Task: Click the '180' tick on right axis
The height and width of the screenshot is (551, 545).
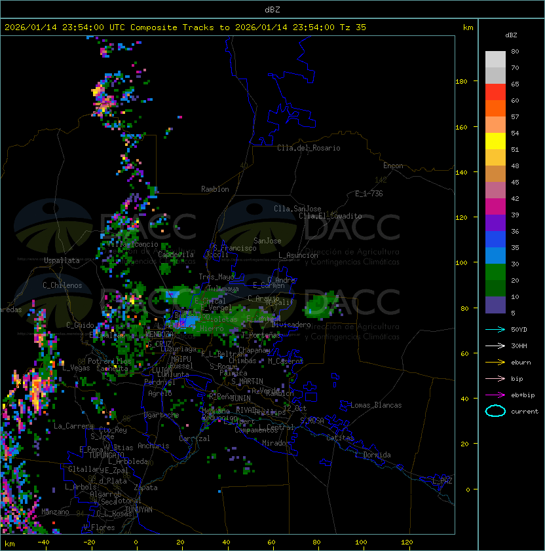Action: tap(461, 82)
